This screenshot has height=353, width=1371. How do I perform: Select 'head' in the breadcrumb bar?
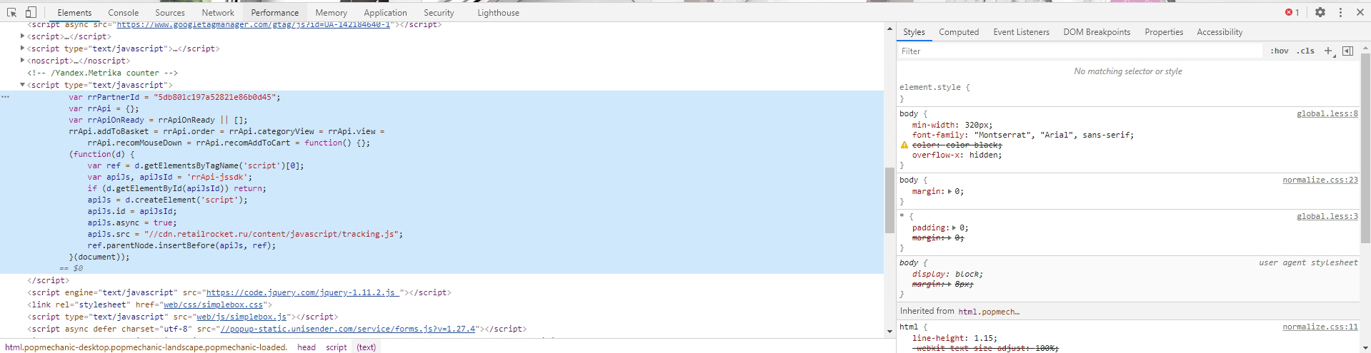tap(306, 347)
